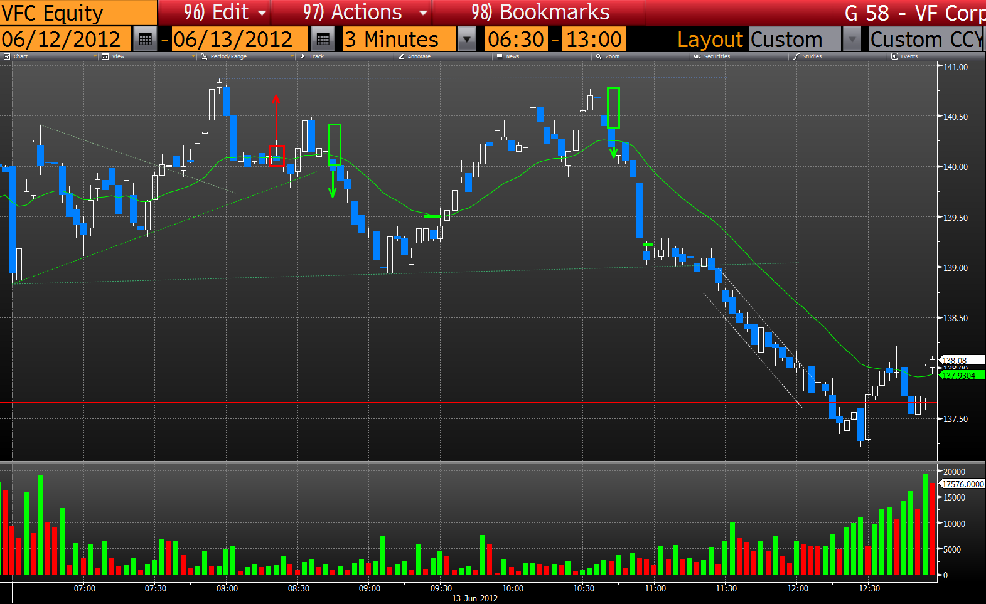Click the Chart toolbar icon
Viewport: 986px width, 604px height.
pyautogui.click(x=7, y=56)
